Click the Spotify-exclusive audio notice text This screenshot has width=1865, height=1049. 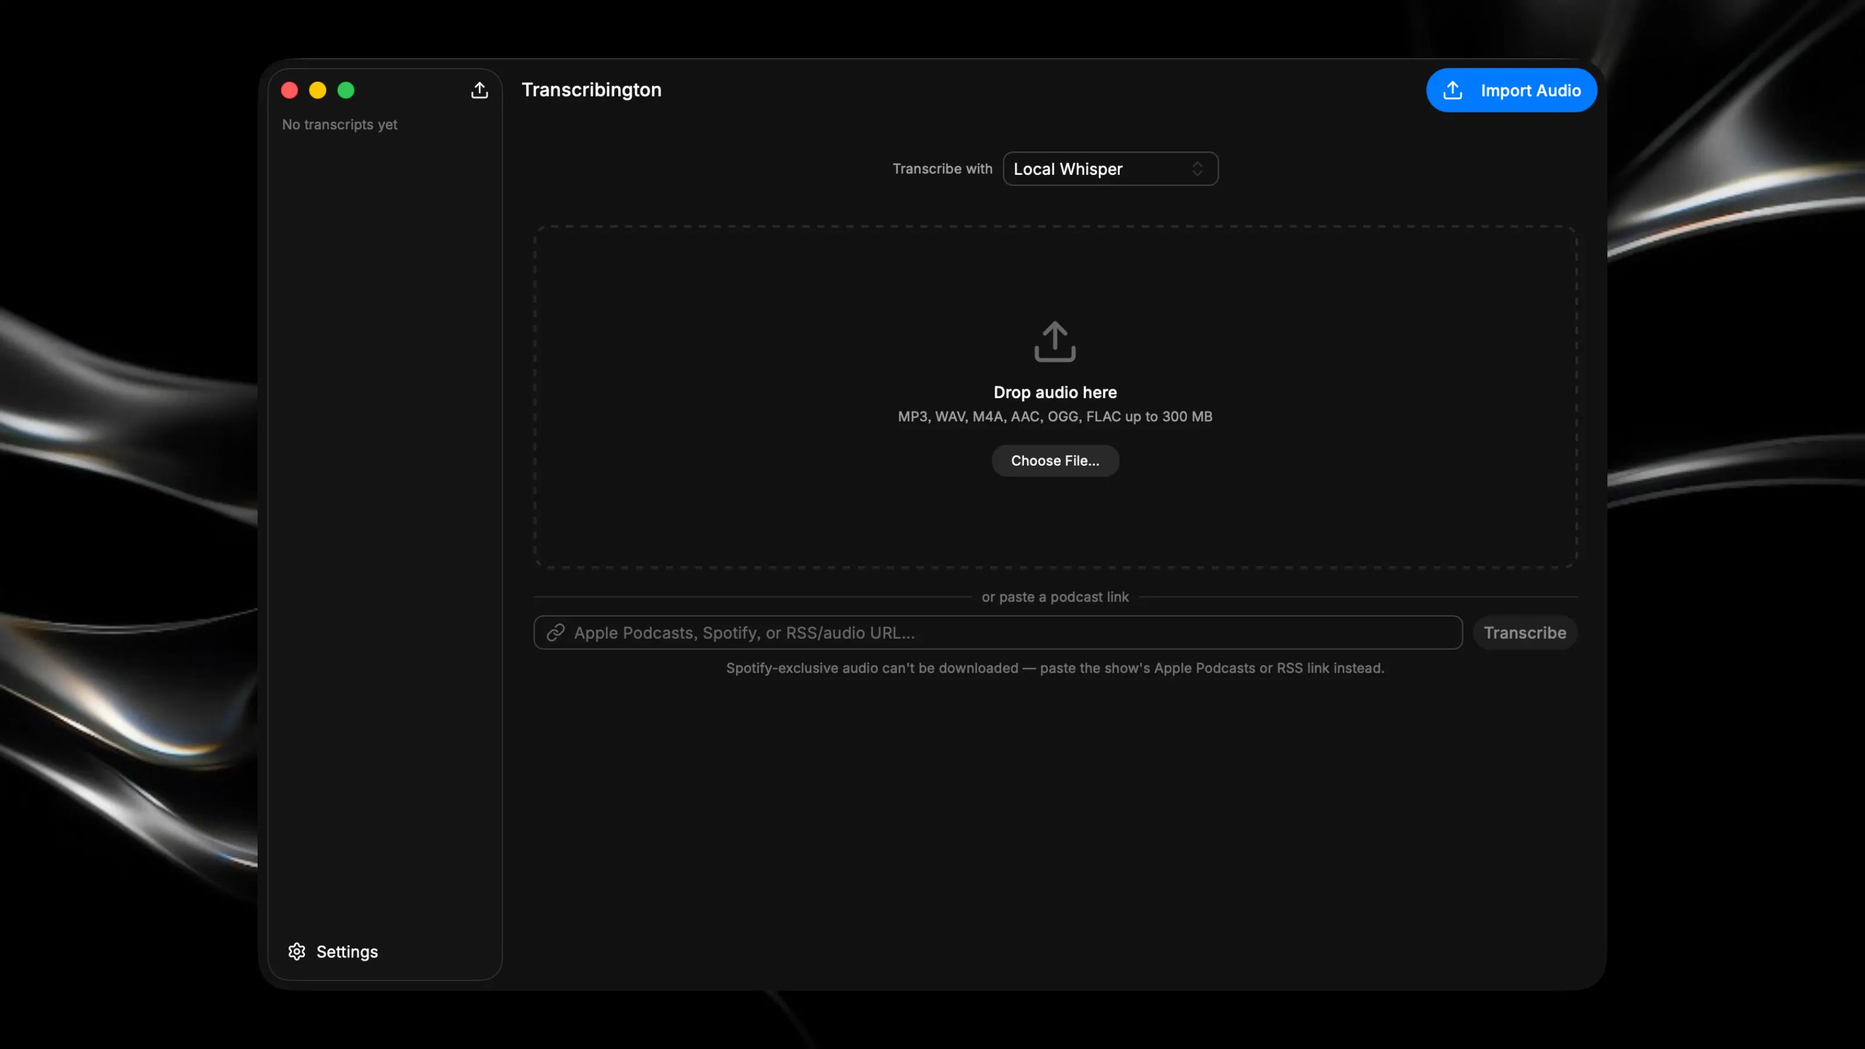pos(1055,668)
